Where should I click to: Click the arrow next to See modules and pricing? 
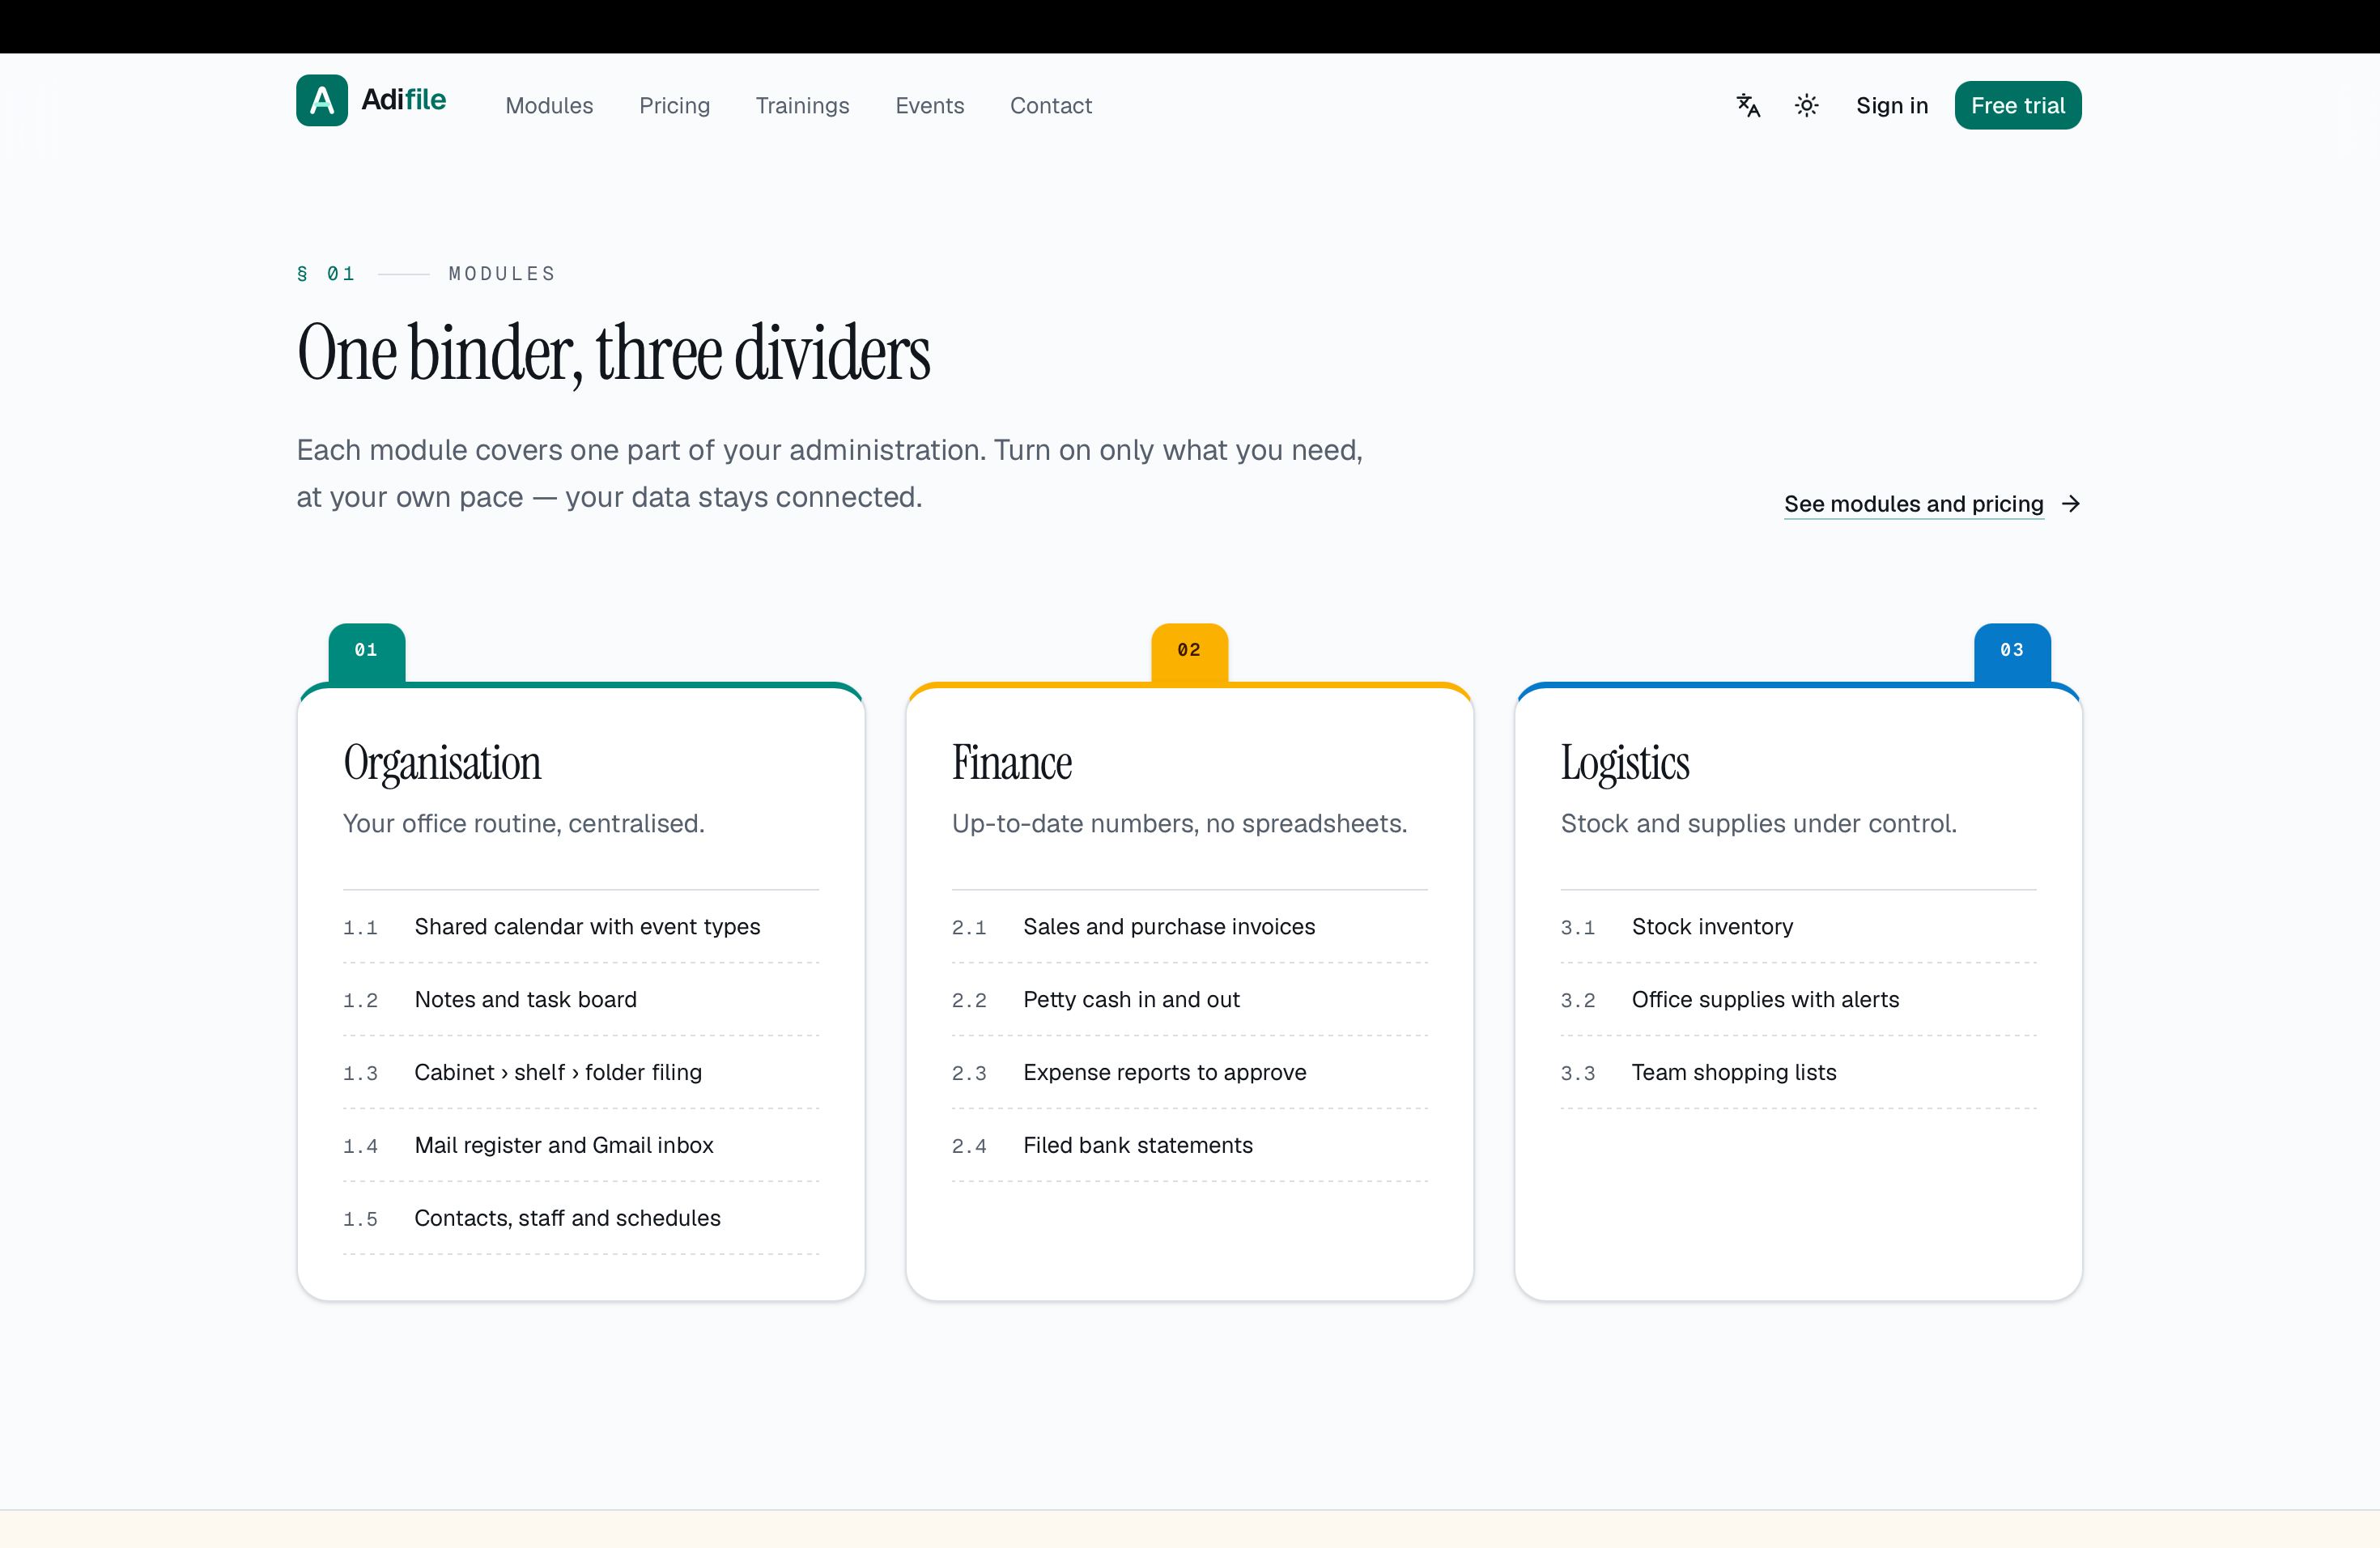click(2071, 503)
